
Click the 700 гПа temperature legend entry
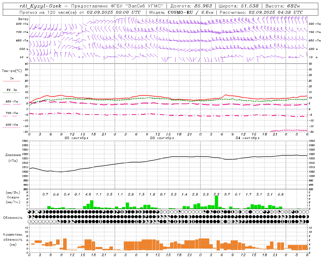point(12,113)
